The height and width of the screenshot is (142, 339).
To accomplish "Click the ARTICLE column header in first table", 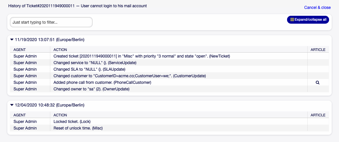I will pos(318,50).
